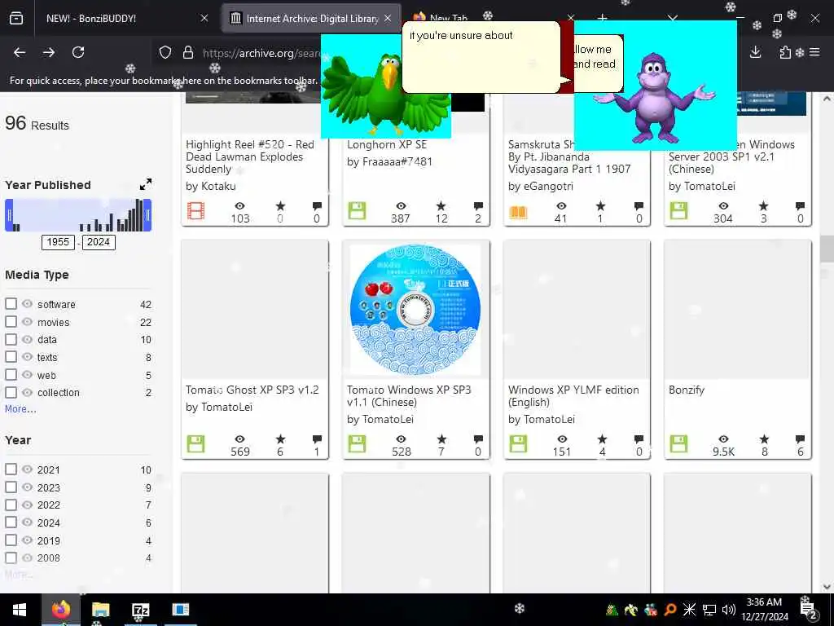Viewport: 834px width, 626px height.
Task: Click the orange magnifier tray icon
Action: [x=670, y=610]
